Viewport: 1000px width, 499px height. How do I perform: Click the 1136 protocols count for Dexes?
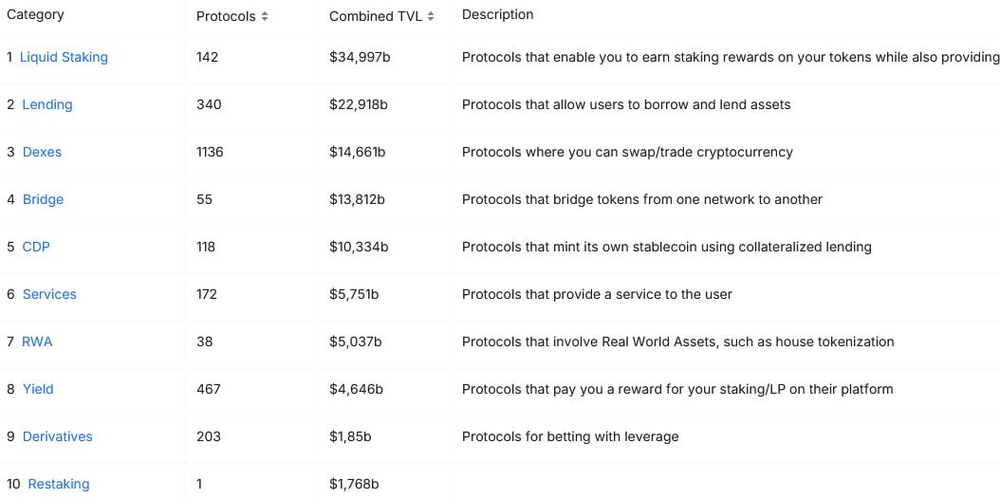click(x=210, y=152)
